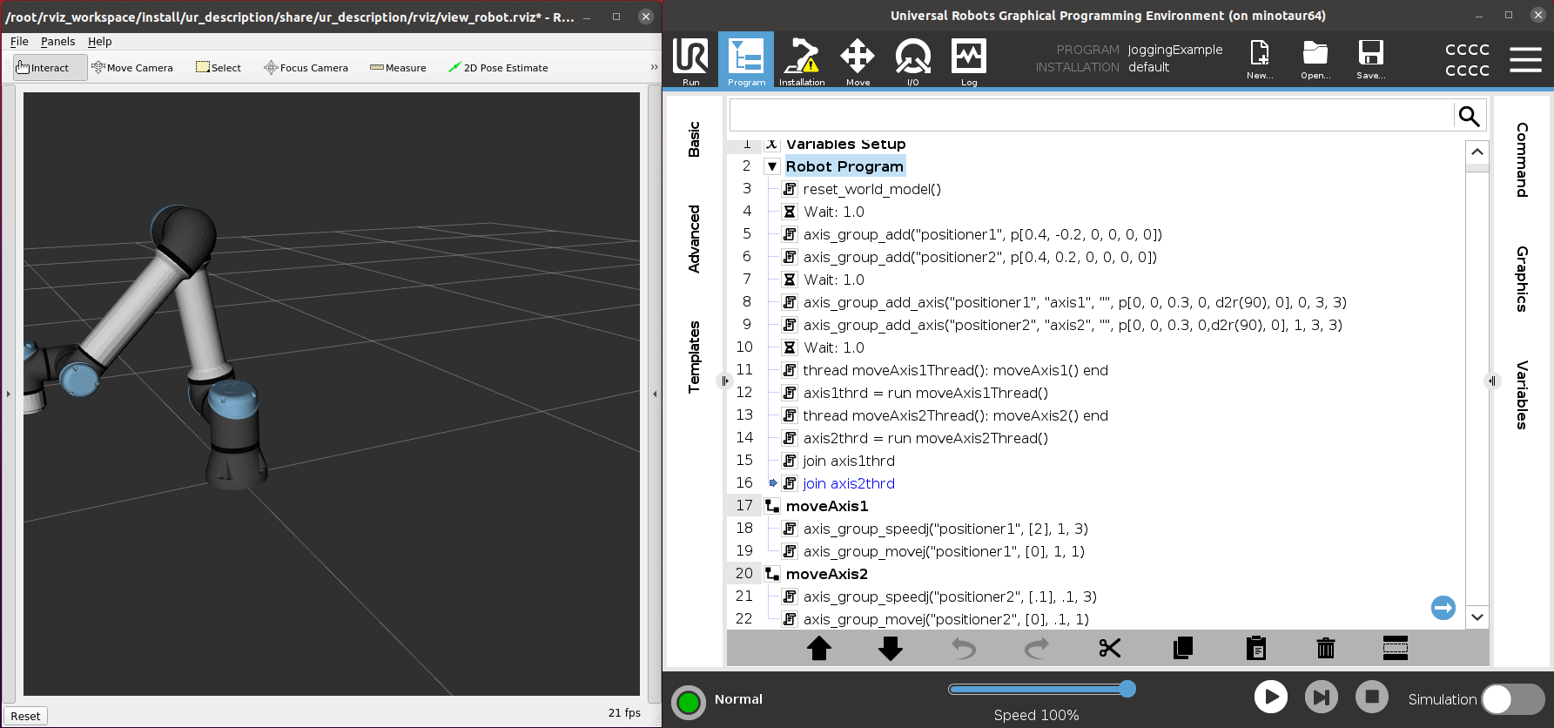Image resolution: width=1554 pixels, height=728 pixels.
Task: Open the Move tab
Action: click(858, 61)
